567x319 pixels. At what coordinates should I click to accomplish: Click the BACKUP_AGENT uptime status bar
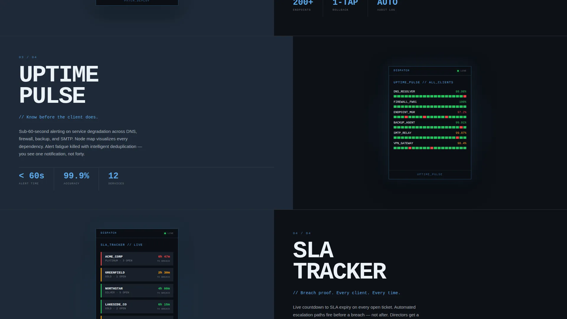point(430,128)
